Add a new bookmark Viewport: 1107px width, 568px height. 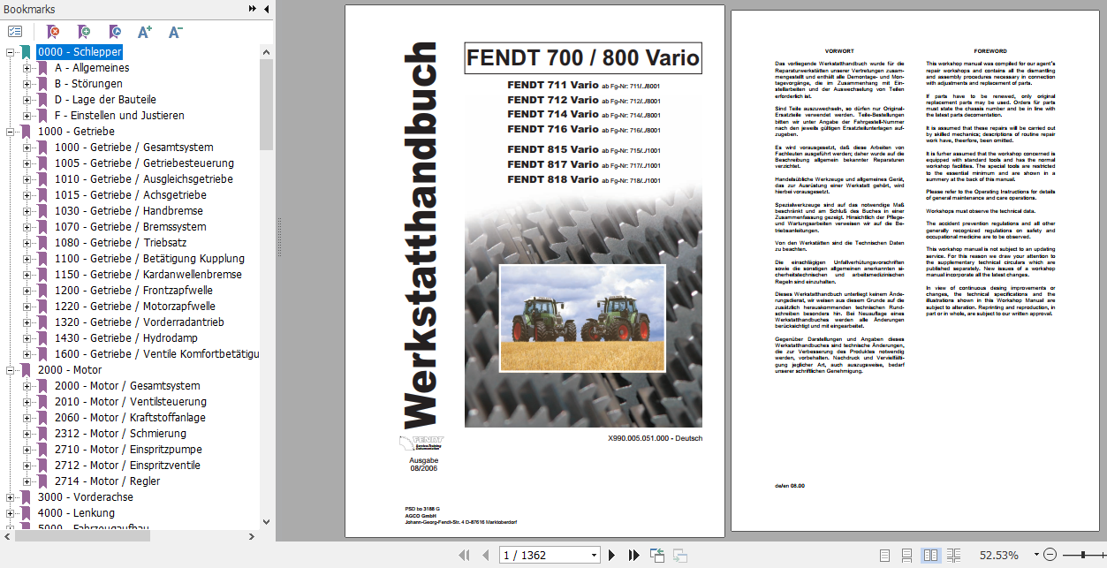tap(84, 32)
